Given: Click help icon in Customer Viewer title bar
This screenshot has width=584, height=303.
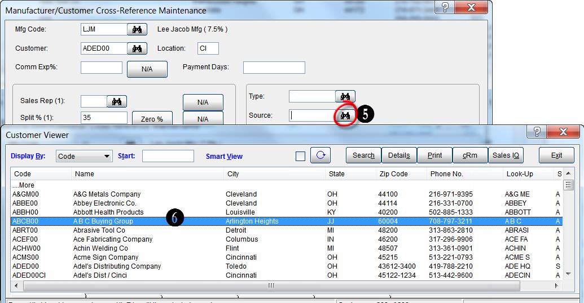Looking at the screenshot, I should tap(537, 131).
